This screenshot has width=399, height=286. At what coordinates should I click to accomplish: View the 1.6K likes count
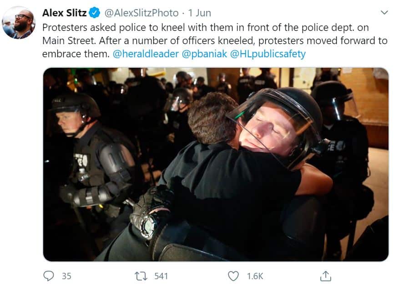click(x=255, y=276)
